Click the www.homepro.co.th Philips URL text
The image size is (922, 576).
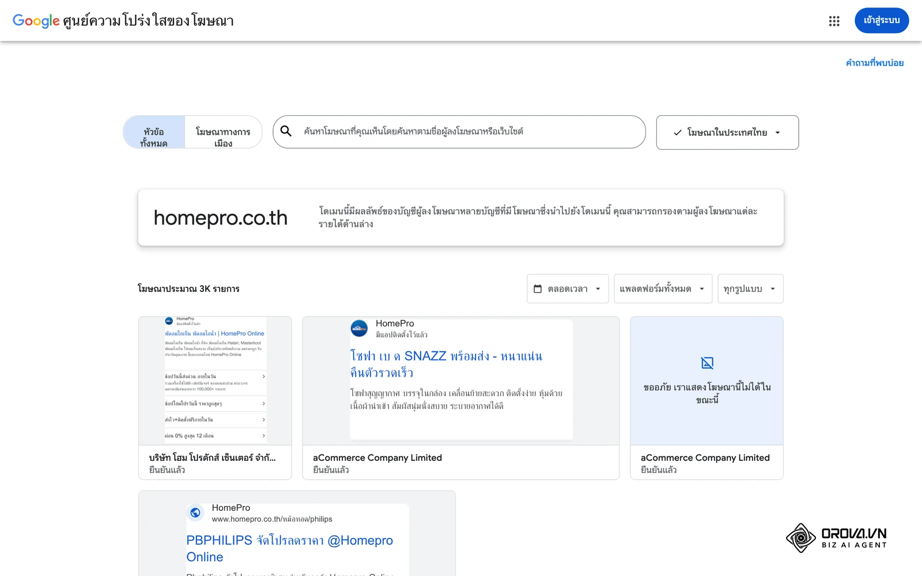click(x=272, y=519)
